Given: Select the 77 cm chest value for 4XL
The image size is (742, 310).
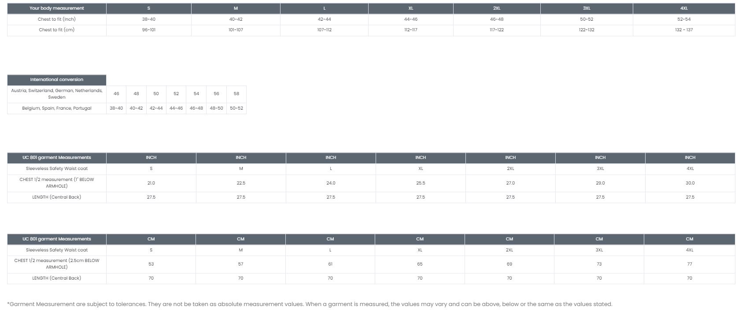Looking at the screenshot, I should [690, 264].
